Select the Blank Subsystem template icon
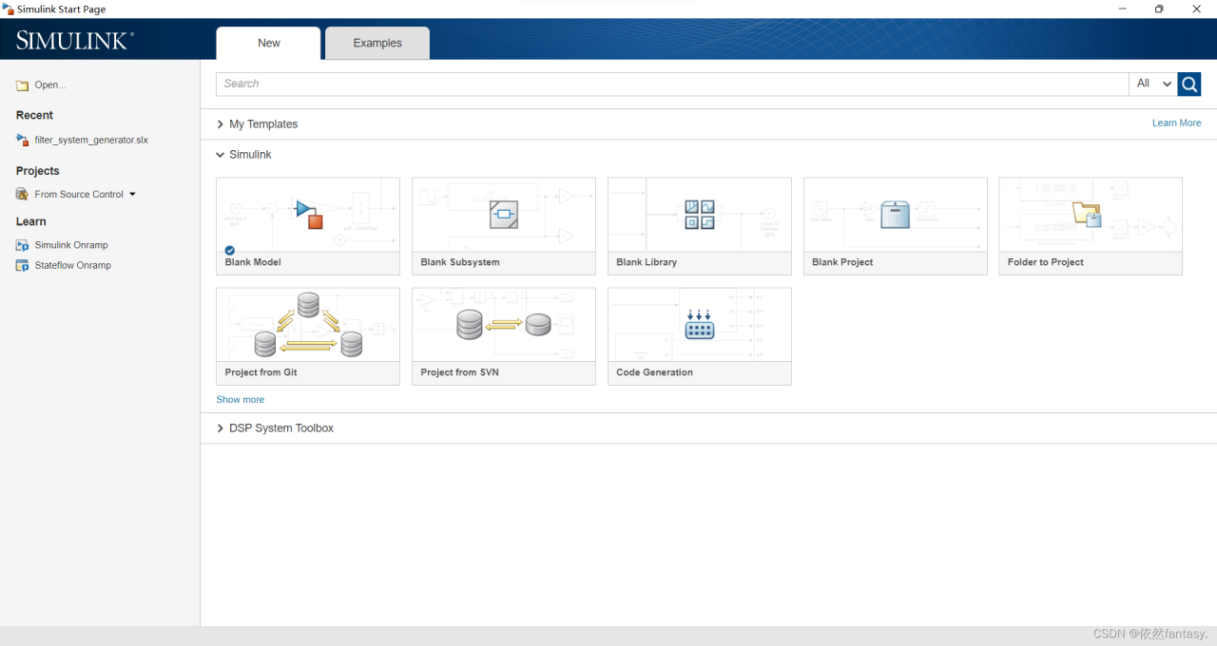This screenshot has width=1217, height=646. pos(504,215)
